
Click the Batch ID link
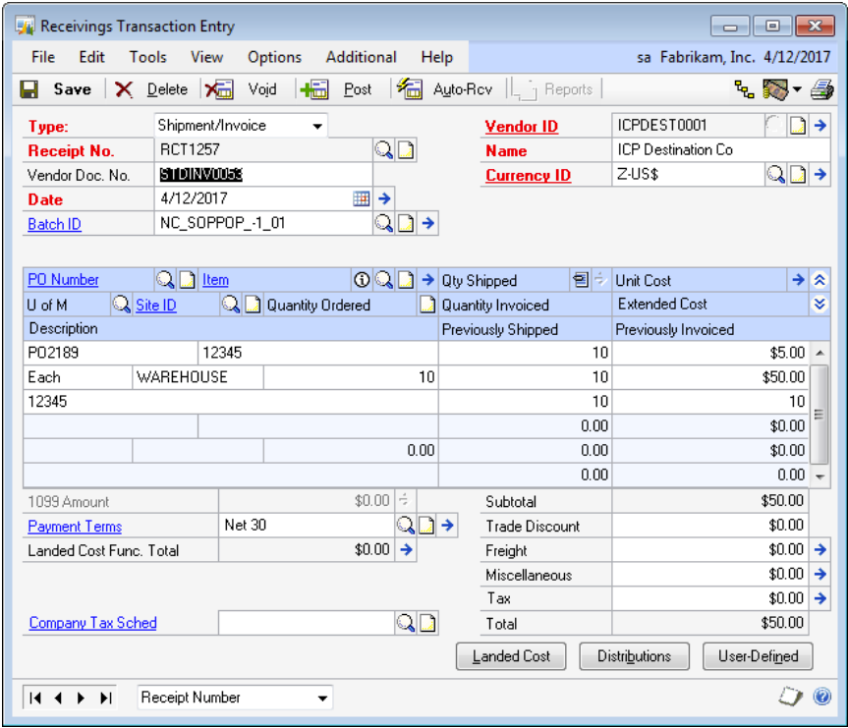(x=54, y=224)
